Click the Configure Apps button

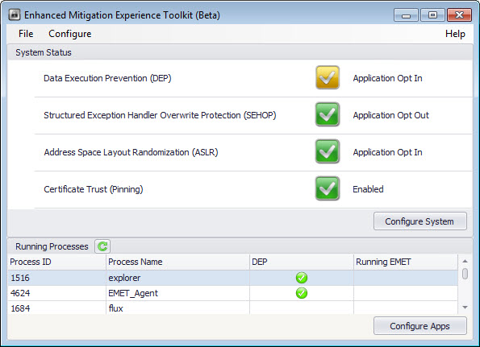(420, 326)
